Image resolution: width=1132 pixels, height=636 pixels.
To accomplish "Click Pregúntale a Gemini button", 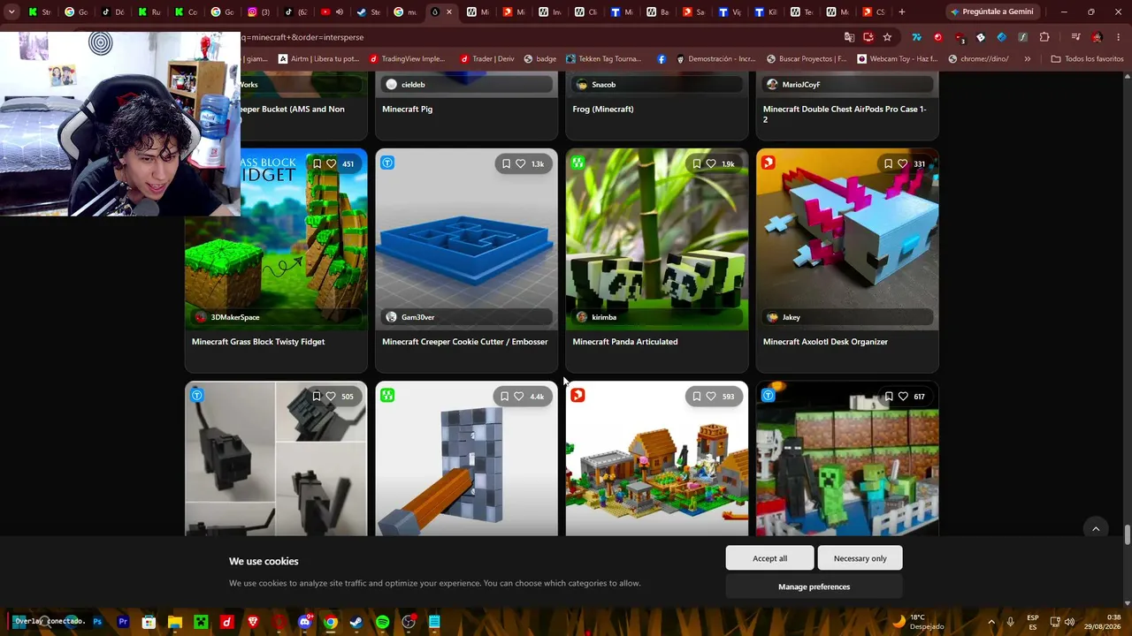I will (x=991, y=12).
